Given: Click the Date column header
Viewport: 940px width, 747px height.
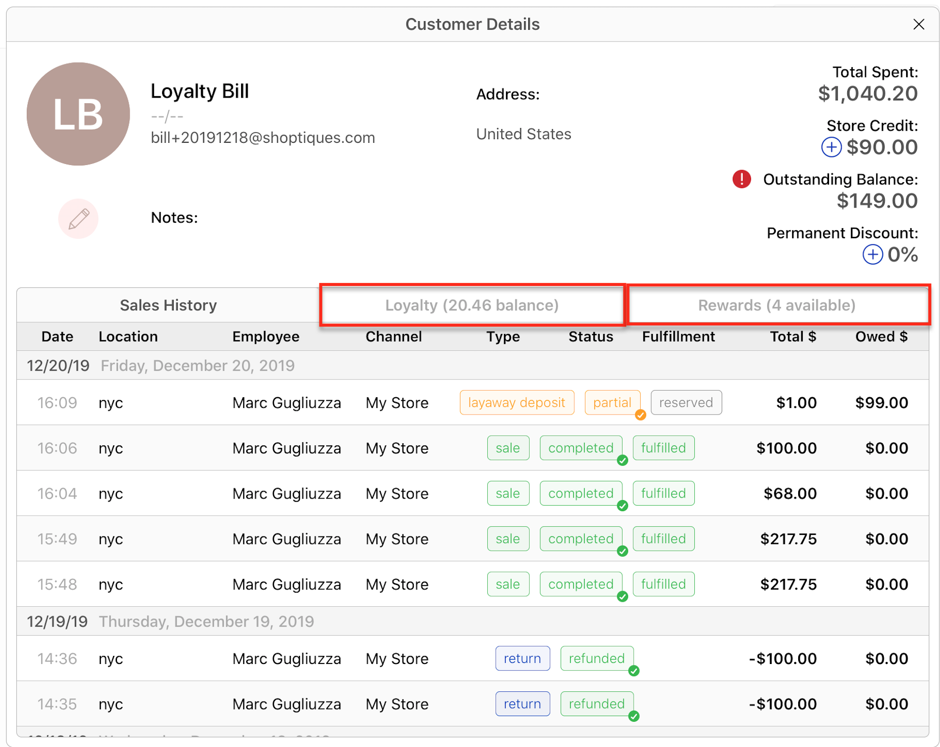Looking at the screenshot, I should coord(57,337).
